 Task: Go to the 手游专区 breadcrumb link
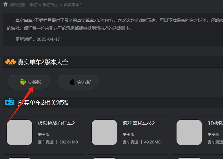[x=51, y=5]
